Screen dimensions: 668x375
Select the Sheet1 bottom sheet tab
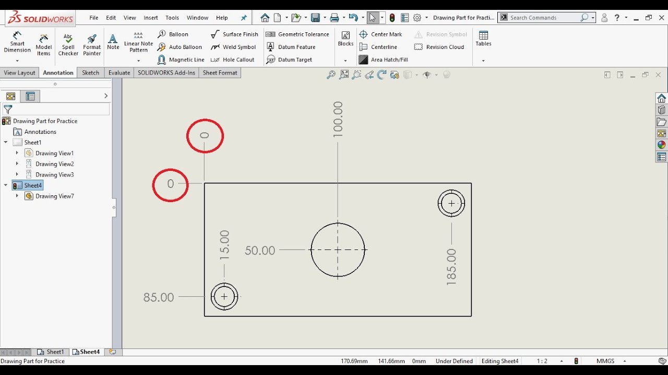[51, 352]
